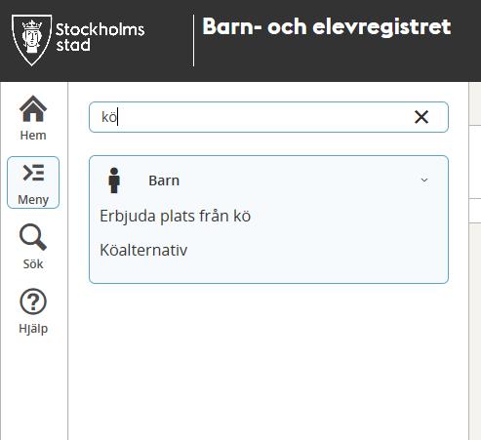Click the Meny text label

33,200
